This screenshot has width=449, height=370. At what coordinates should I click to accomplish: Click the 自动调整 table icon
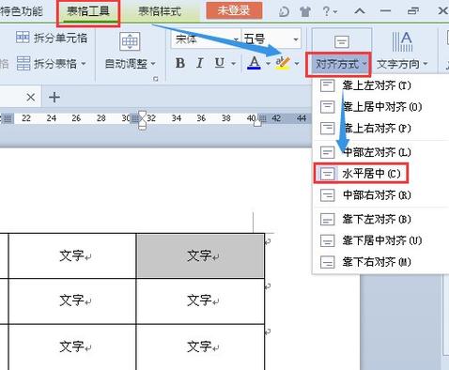(130, 41)
